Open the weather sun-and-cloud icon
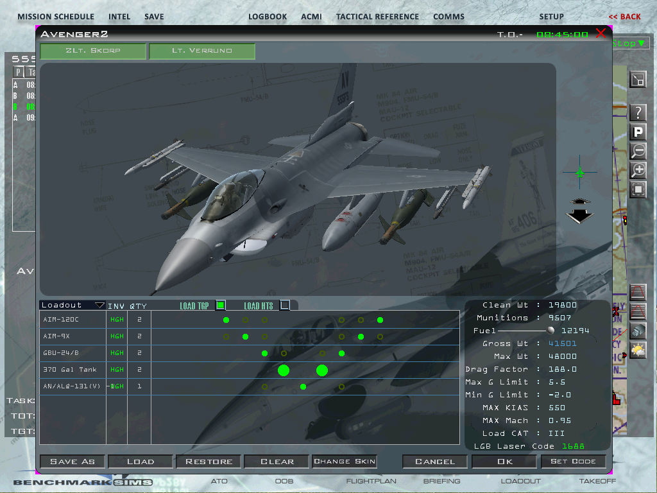The height and width of the screenshot is (493, 657). 637,350
